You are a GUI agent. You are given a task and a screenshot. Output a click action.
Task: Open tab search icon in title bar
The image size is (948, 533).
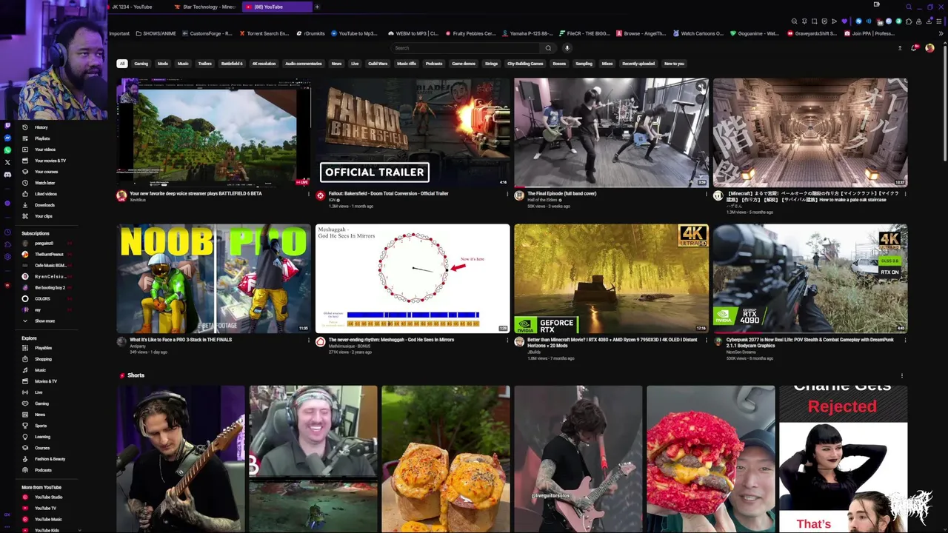coord(909,7)
